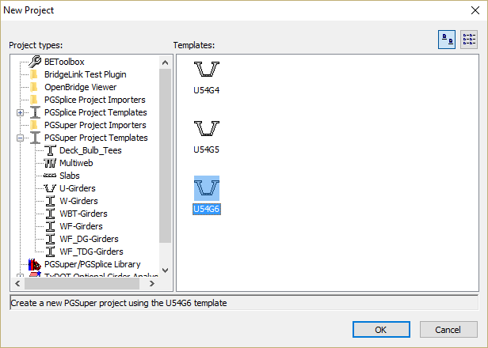
Task: Open the PGSuper/PGSplice Library item
Action: tap(92, 264)
